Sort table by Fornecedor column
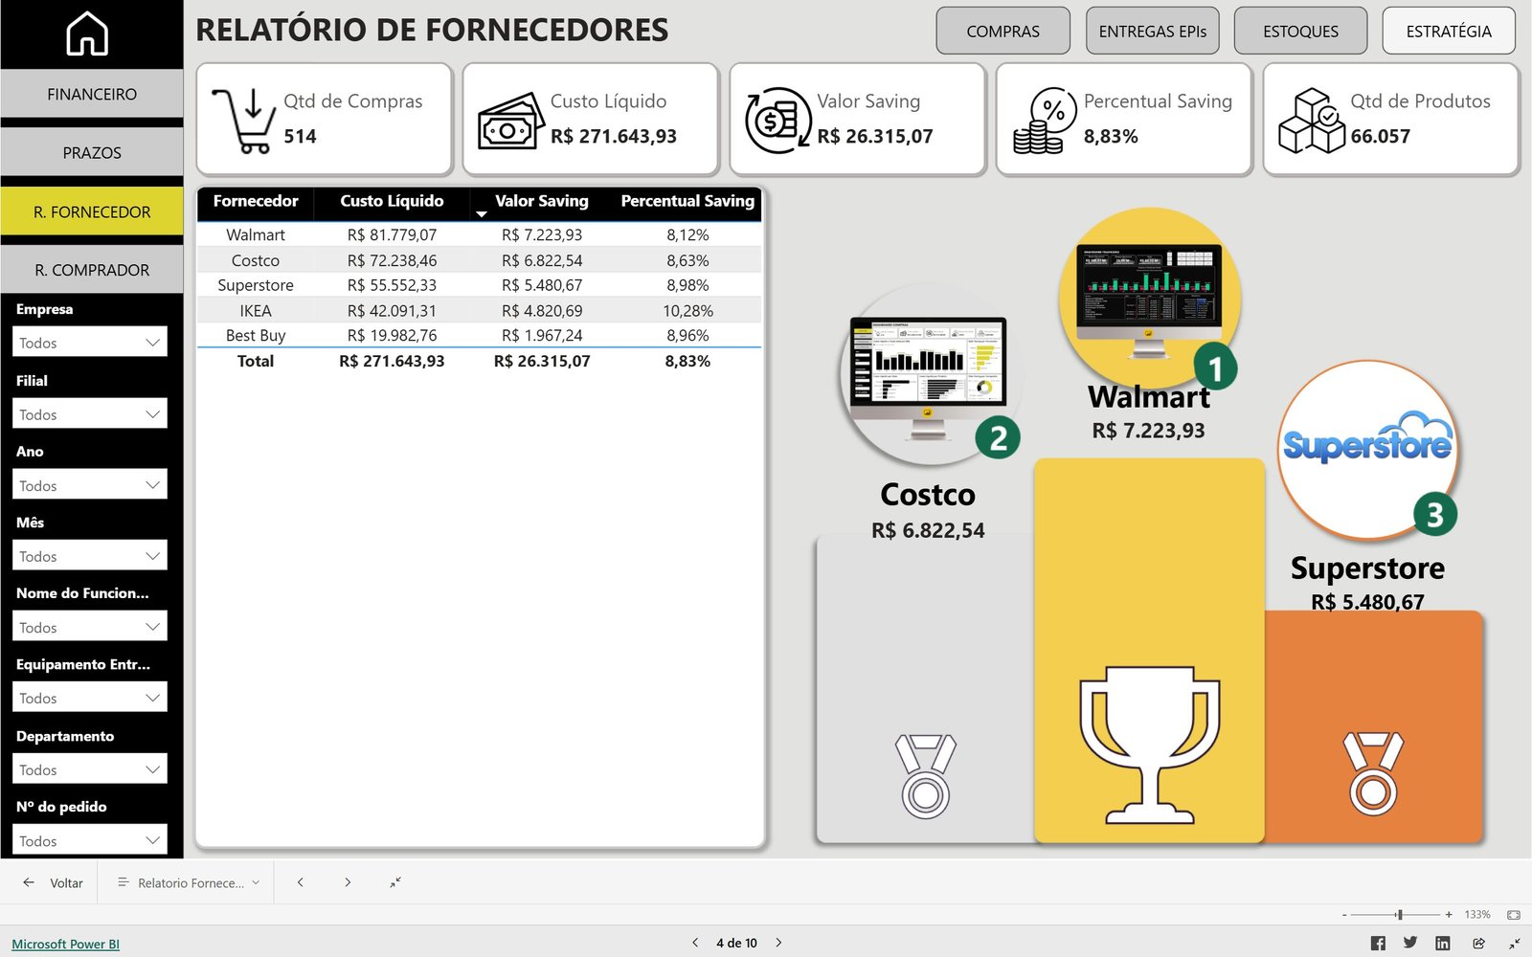 (x=256, y=201)
